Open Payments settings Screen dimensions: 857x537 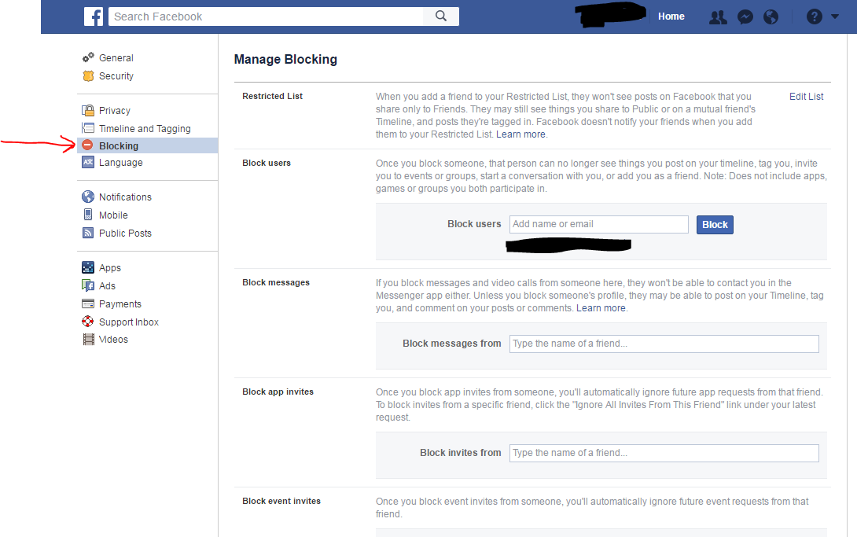(120, 304)
